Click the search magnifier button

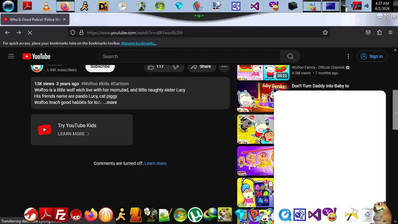[x=290, y=56]
